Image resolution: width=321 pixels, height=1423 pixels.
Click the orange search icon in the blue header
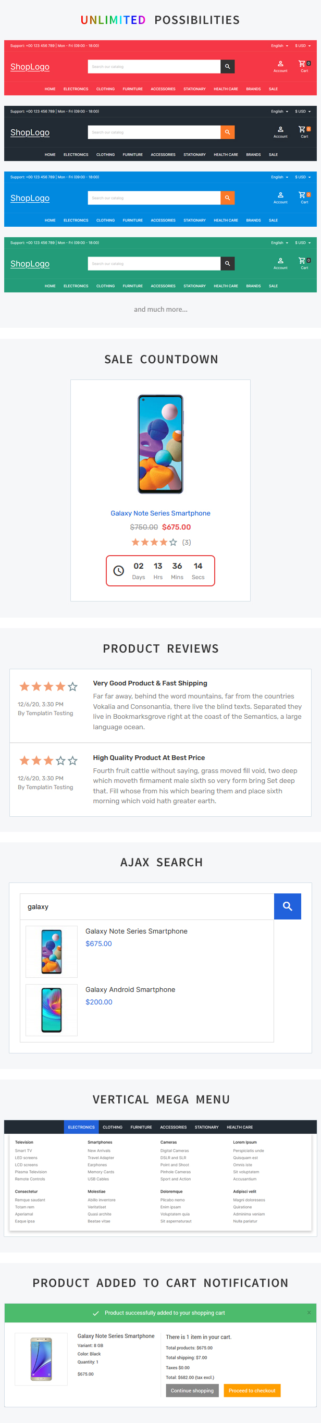tap(227, 198)
